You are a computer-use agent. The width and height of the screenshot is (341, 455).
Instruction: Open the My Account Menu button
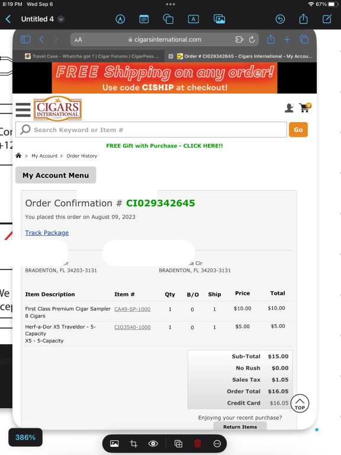[x=56, y=175]
